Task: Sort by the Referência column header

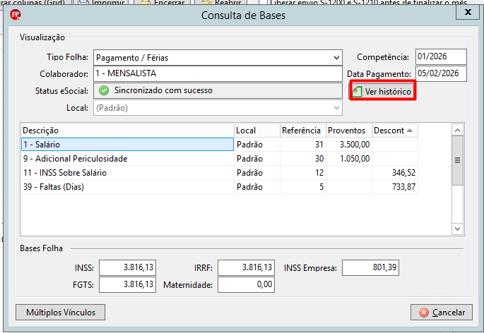Action: pyautogui.click(x=303, y=131)
